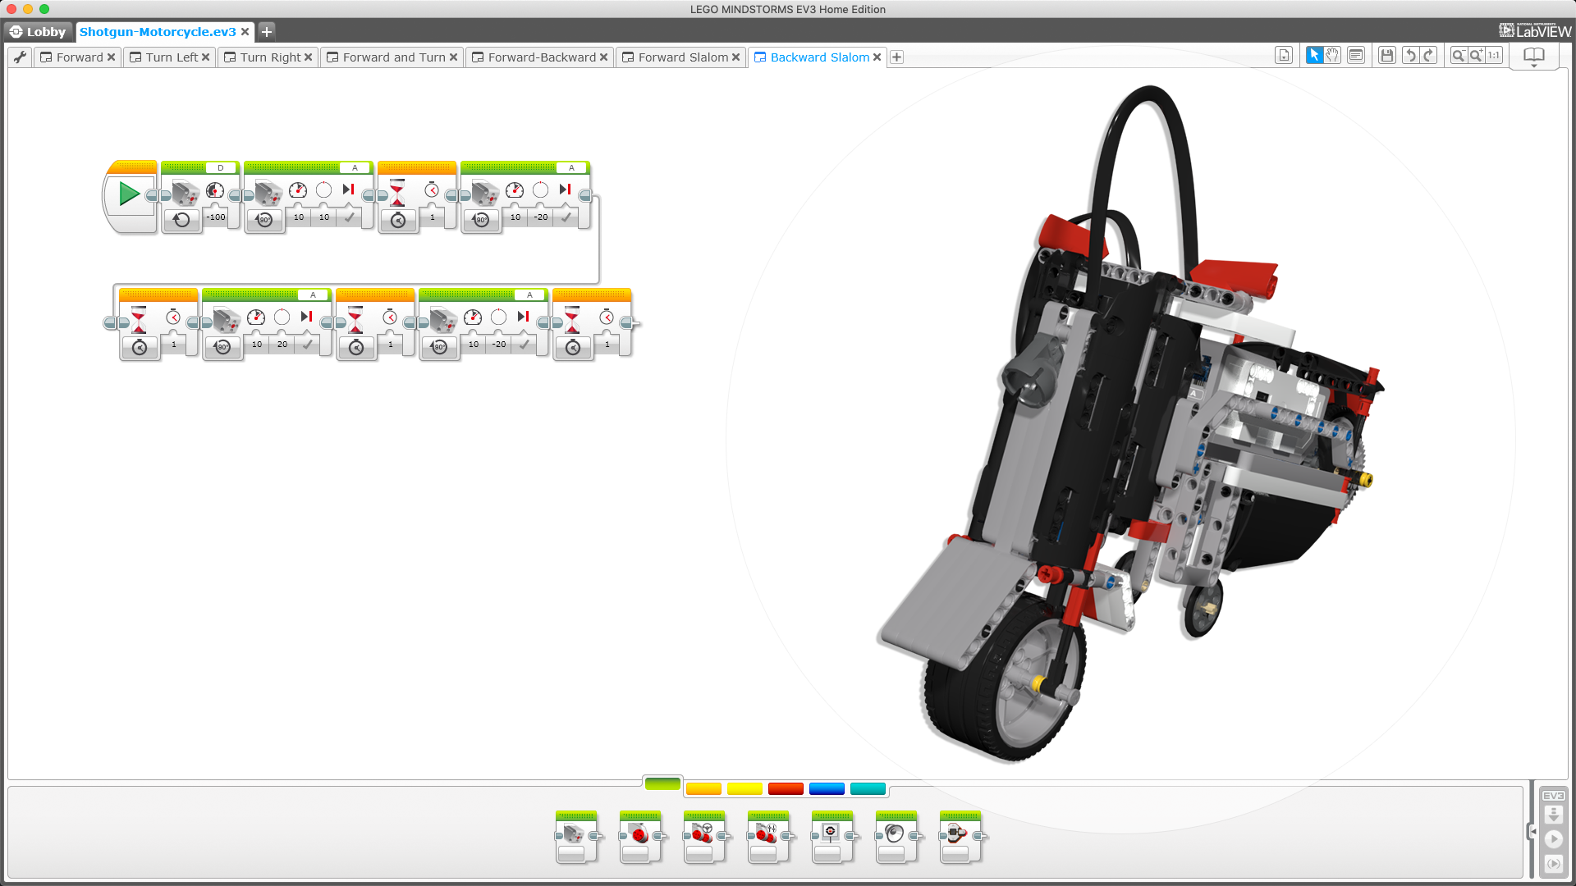This screenshot has width=1576, height=886.
Task: Click the green Start block play arrow
Action: 129,194
